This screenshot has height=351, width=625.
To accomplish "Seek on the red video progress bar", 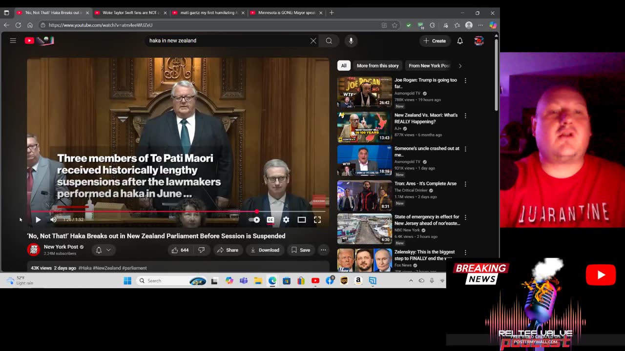I will [178, 212].
